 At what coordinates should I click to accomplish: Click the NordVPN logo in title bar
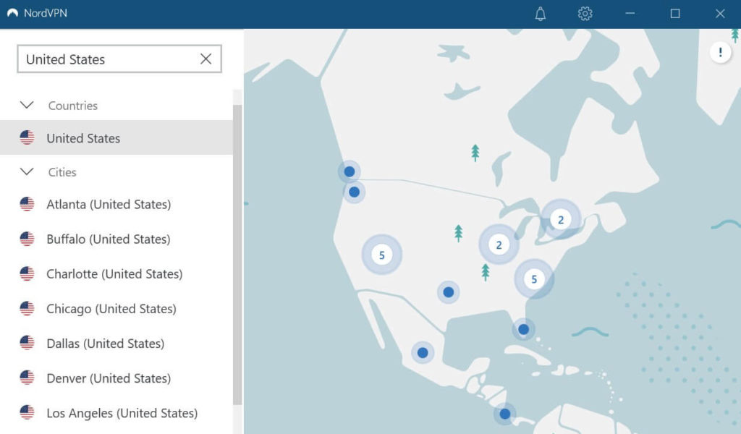(x=13, y=13)
